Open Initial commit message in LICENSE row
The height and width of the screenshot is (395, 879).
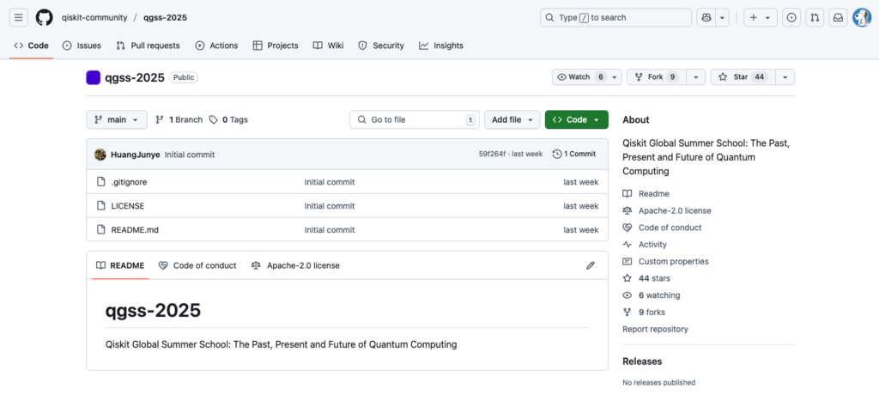(330, 206)
